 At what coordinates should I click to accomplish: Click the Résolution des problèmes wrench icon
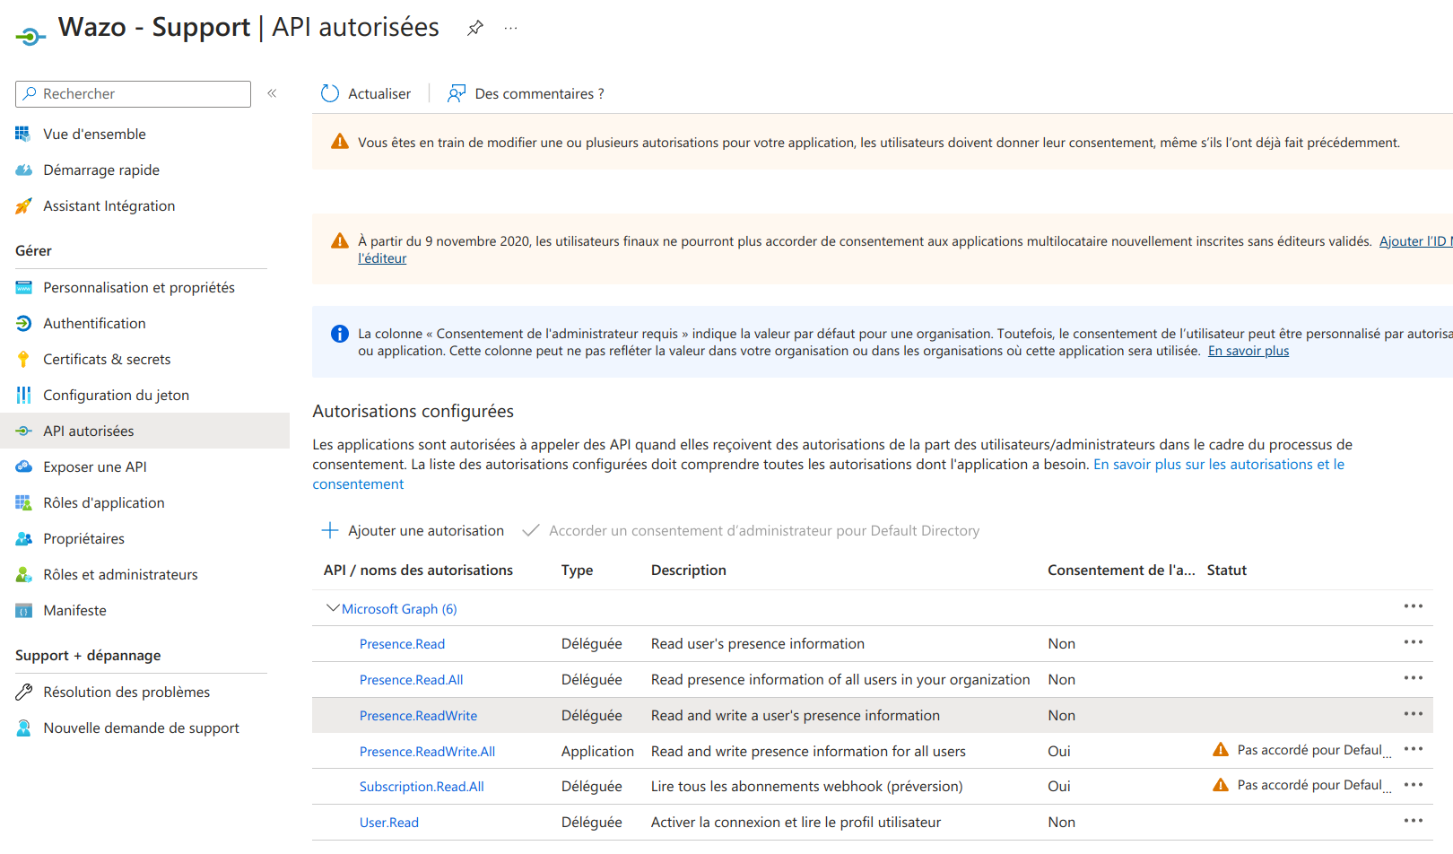(23, 692)
